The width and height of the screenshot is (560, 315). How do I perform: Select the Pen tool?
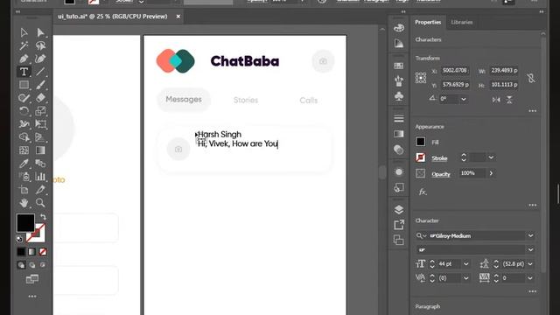coord(24,59)
